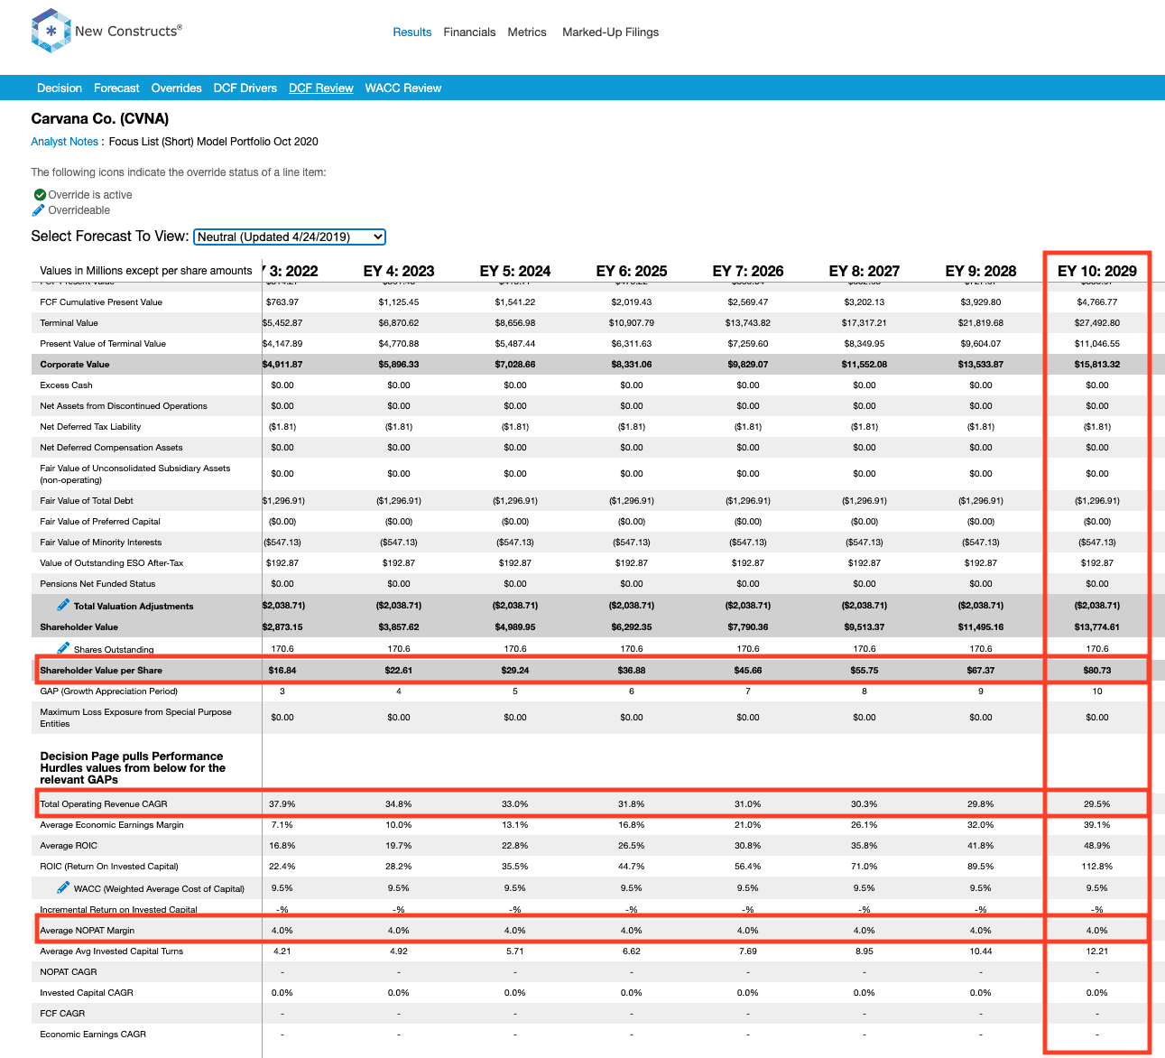The image size is (1165, 1058).
Task: Click the Average NOPAT Margin row label
Action: coord(88,930)
